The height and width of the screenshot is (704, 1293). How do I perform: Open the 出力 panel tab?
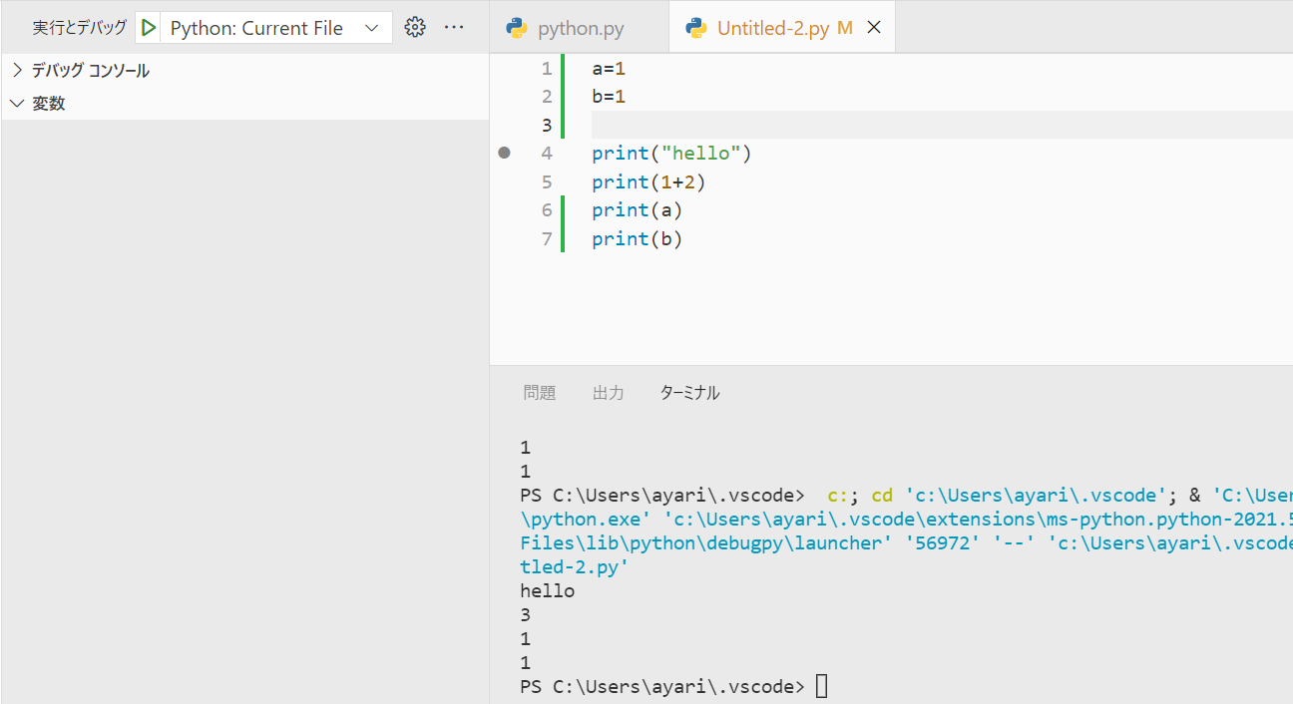click(609, 393)
